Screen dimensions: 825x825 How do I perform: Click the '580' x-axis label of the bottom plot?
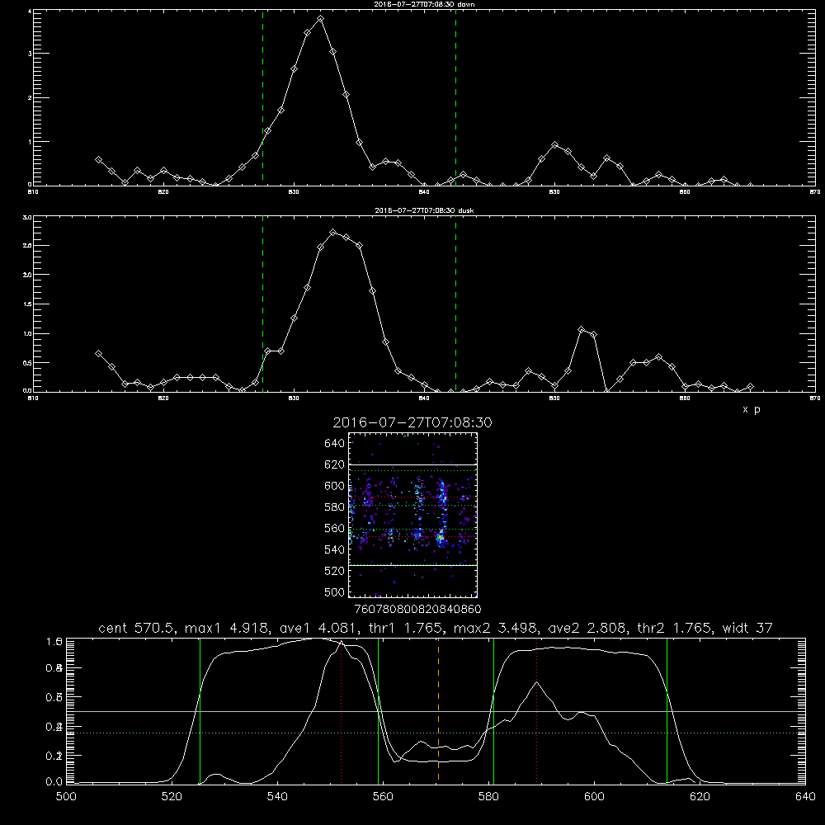point(488,797)
